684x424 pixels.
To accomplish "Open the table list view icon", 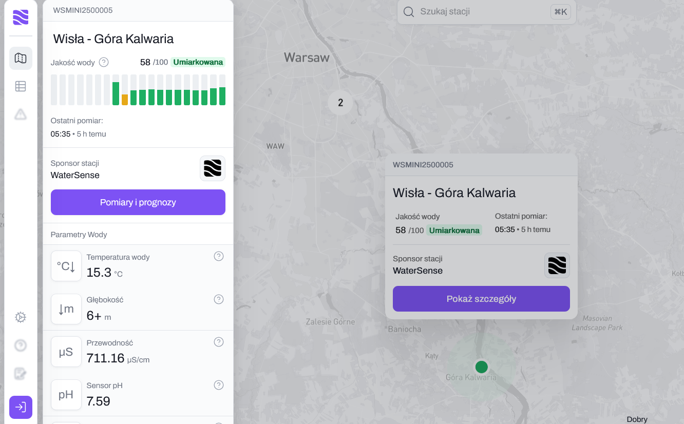I will tap(21, 86).
